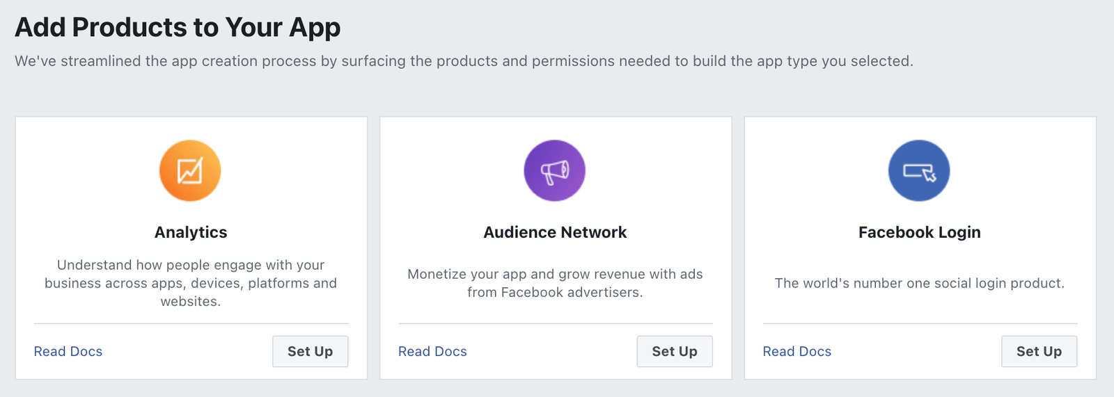
Task: Click the blue Facebook Login icon
Action: [919, 171]
